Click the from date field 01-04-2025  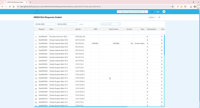pos(45,24)
